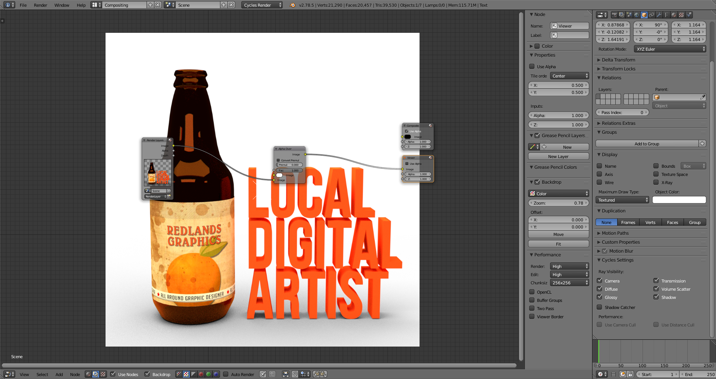Screen dimensions: 716x379
Task: Click the Blender logo icon in header
Action: [292, 5]
